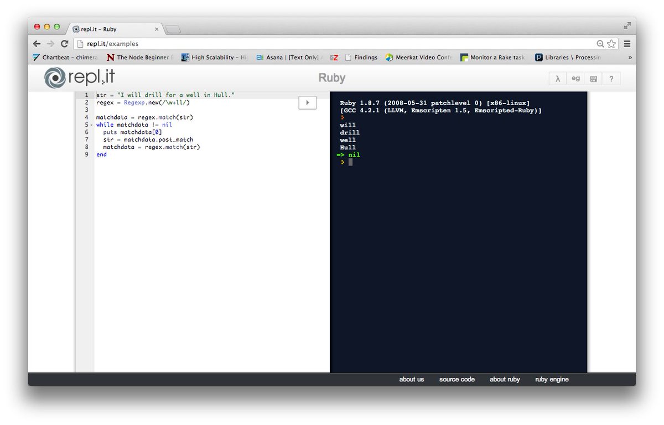Open Asana [Text Only] bookmark
This screenshot has width=664, height=425.
(x=289, y=57)
